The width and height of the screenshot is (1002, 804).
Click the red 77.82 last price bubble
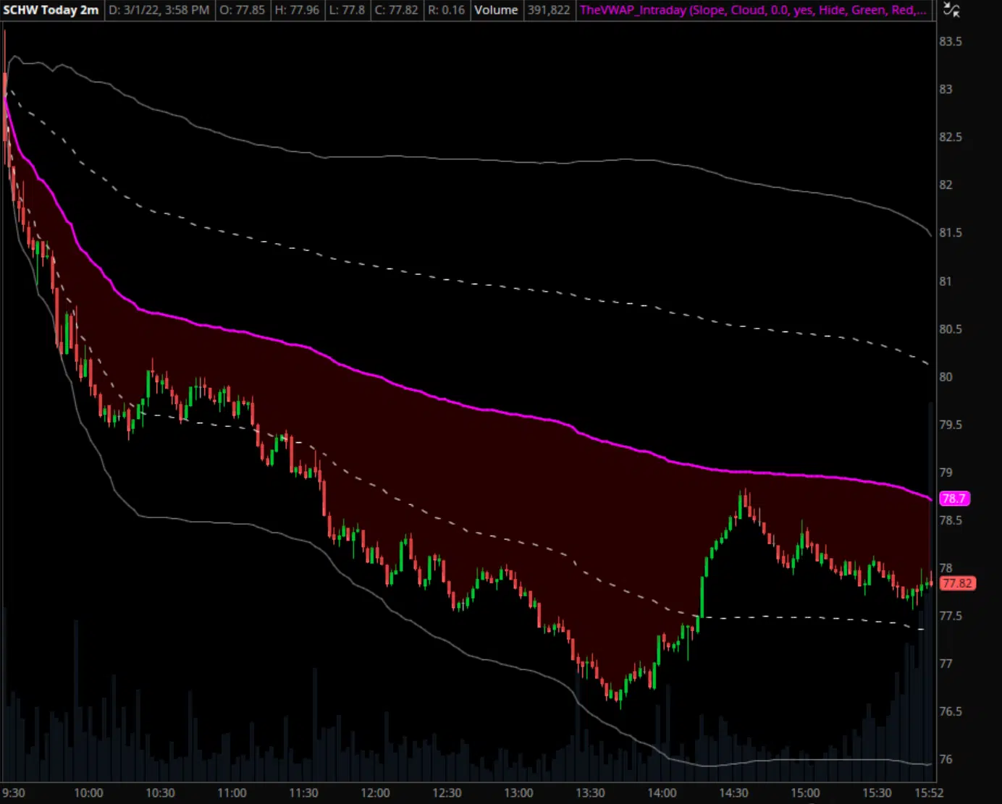(x=957, y=583)
